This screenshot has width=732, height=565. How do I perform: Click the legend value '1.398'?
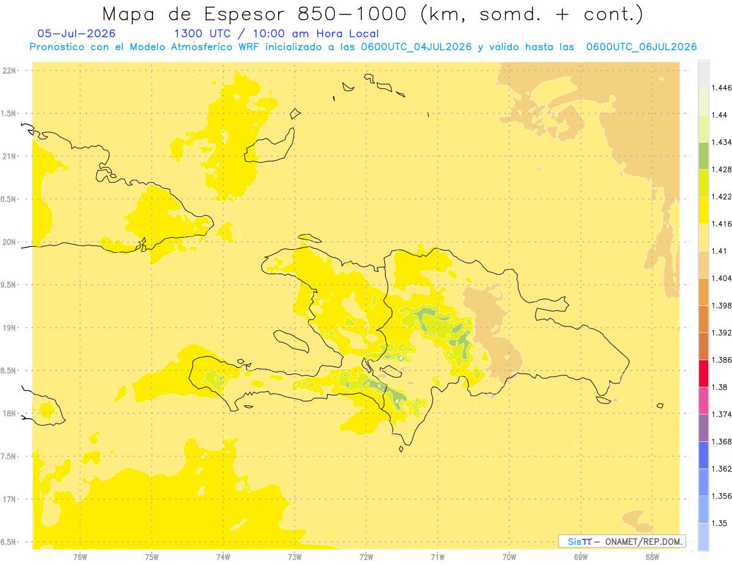coord(722,305)
